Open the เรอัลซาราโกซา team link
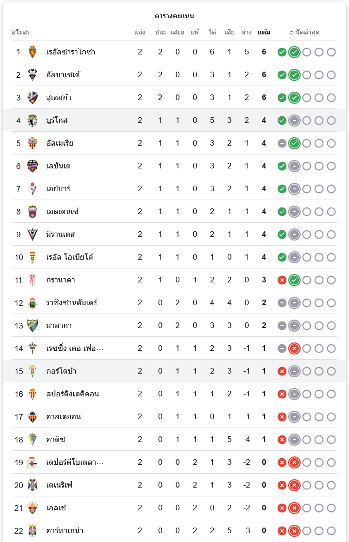 (71, 52)
